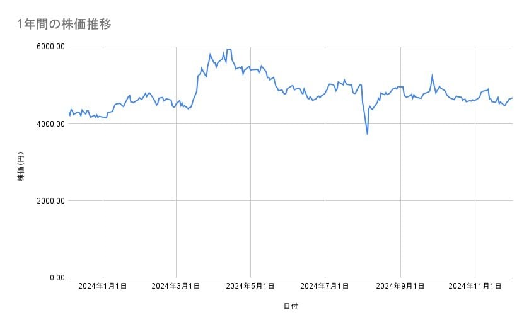Select the 2024年5月1日 date label
The height and width of the screenshot is (327, 529).
point(250,286)
